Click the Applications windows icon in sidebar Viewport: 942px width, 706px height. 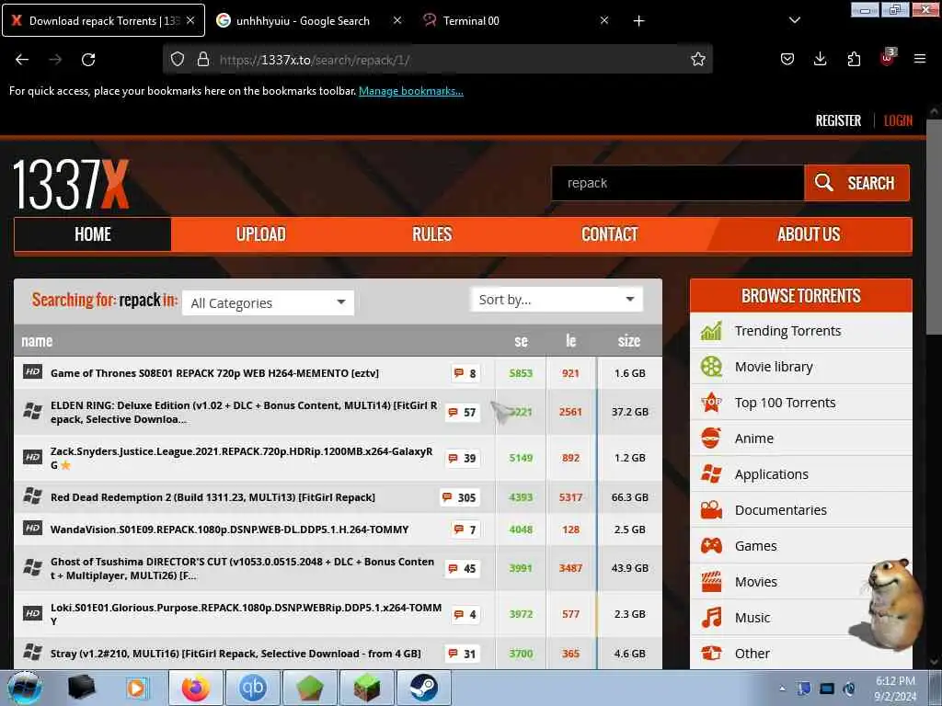[711, 474]
